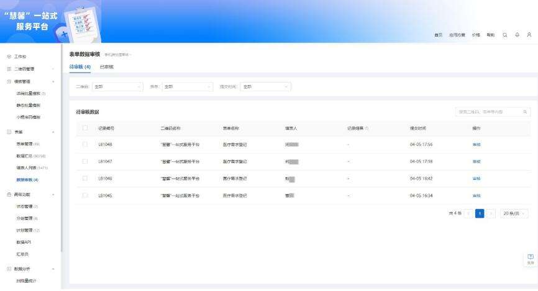Click the help icon beside 记录结果 header
The height and width of the screenshot is (291, 538).
[x=367, y=128]
